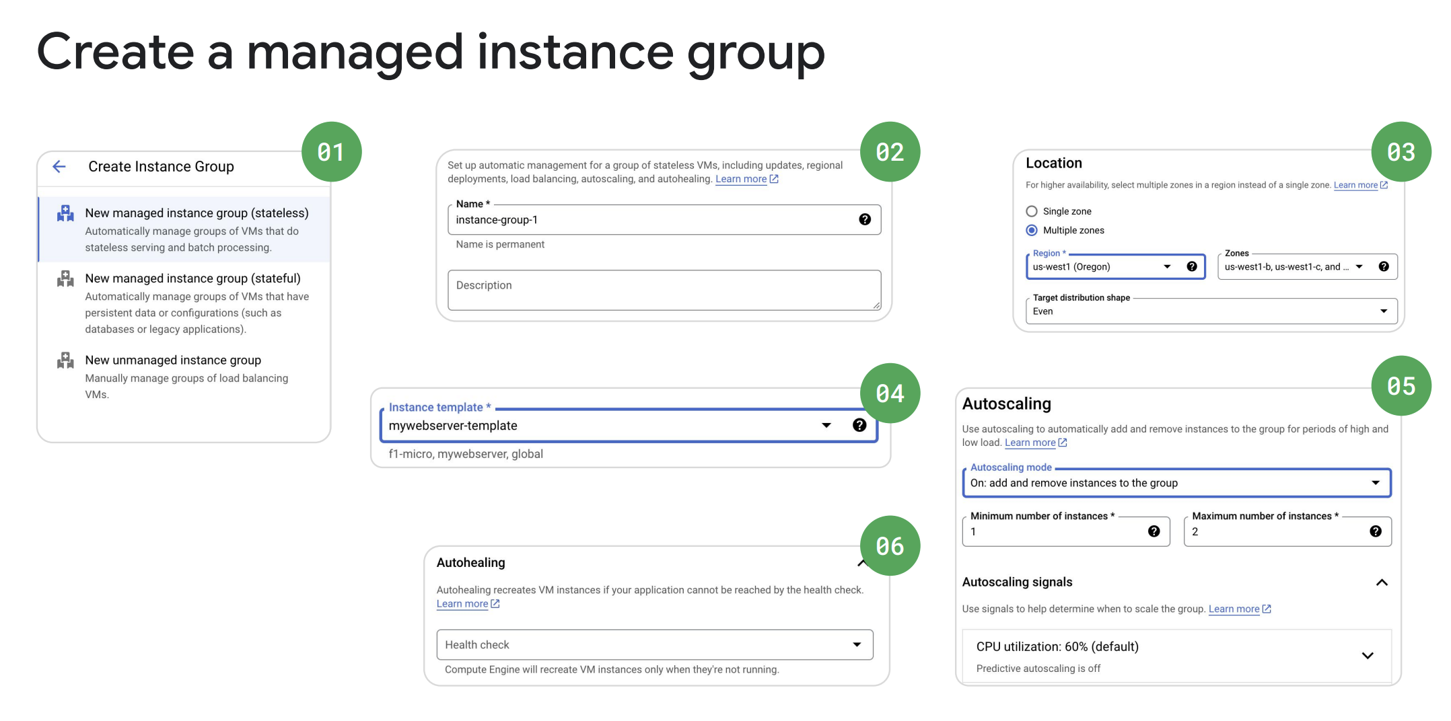Screen dimensions: 1451x721
Task: Expand the CPU utilization signal details
Action: click(x=1368, y=656)
